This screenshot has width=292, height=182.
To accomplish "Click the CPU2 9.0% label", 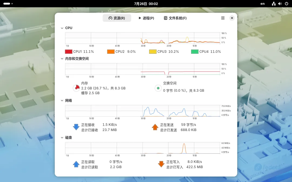I will coord(125,51).
